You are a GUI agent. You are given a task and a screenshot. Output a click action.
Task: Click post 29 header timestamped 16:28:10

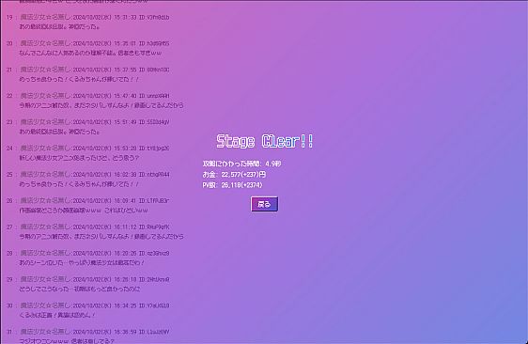point(88,279)
